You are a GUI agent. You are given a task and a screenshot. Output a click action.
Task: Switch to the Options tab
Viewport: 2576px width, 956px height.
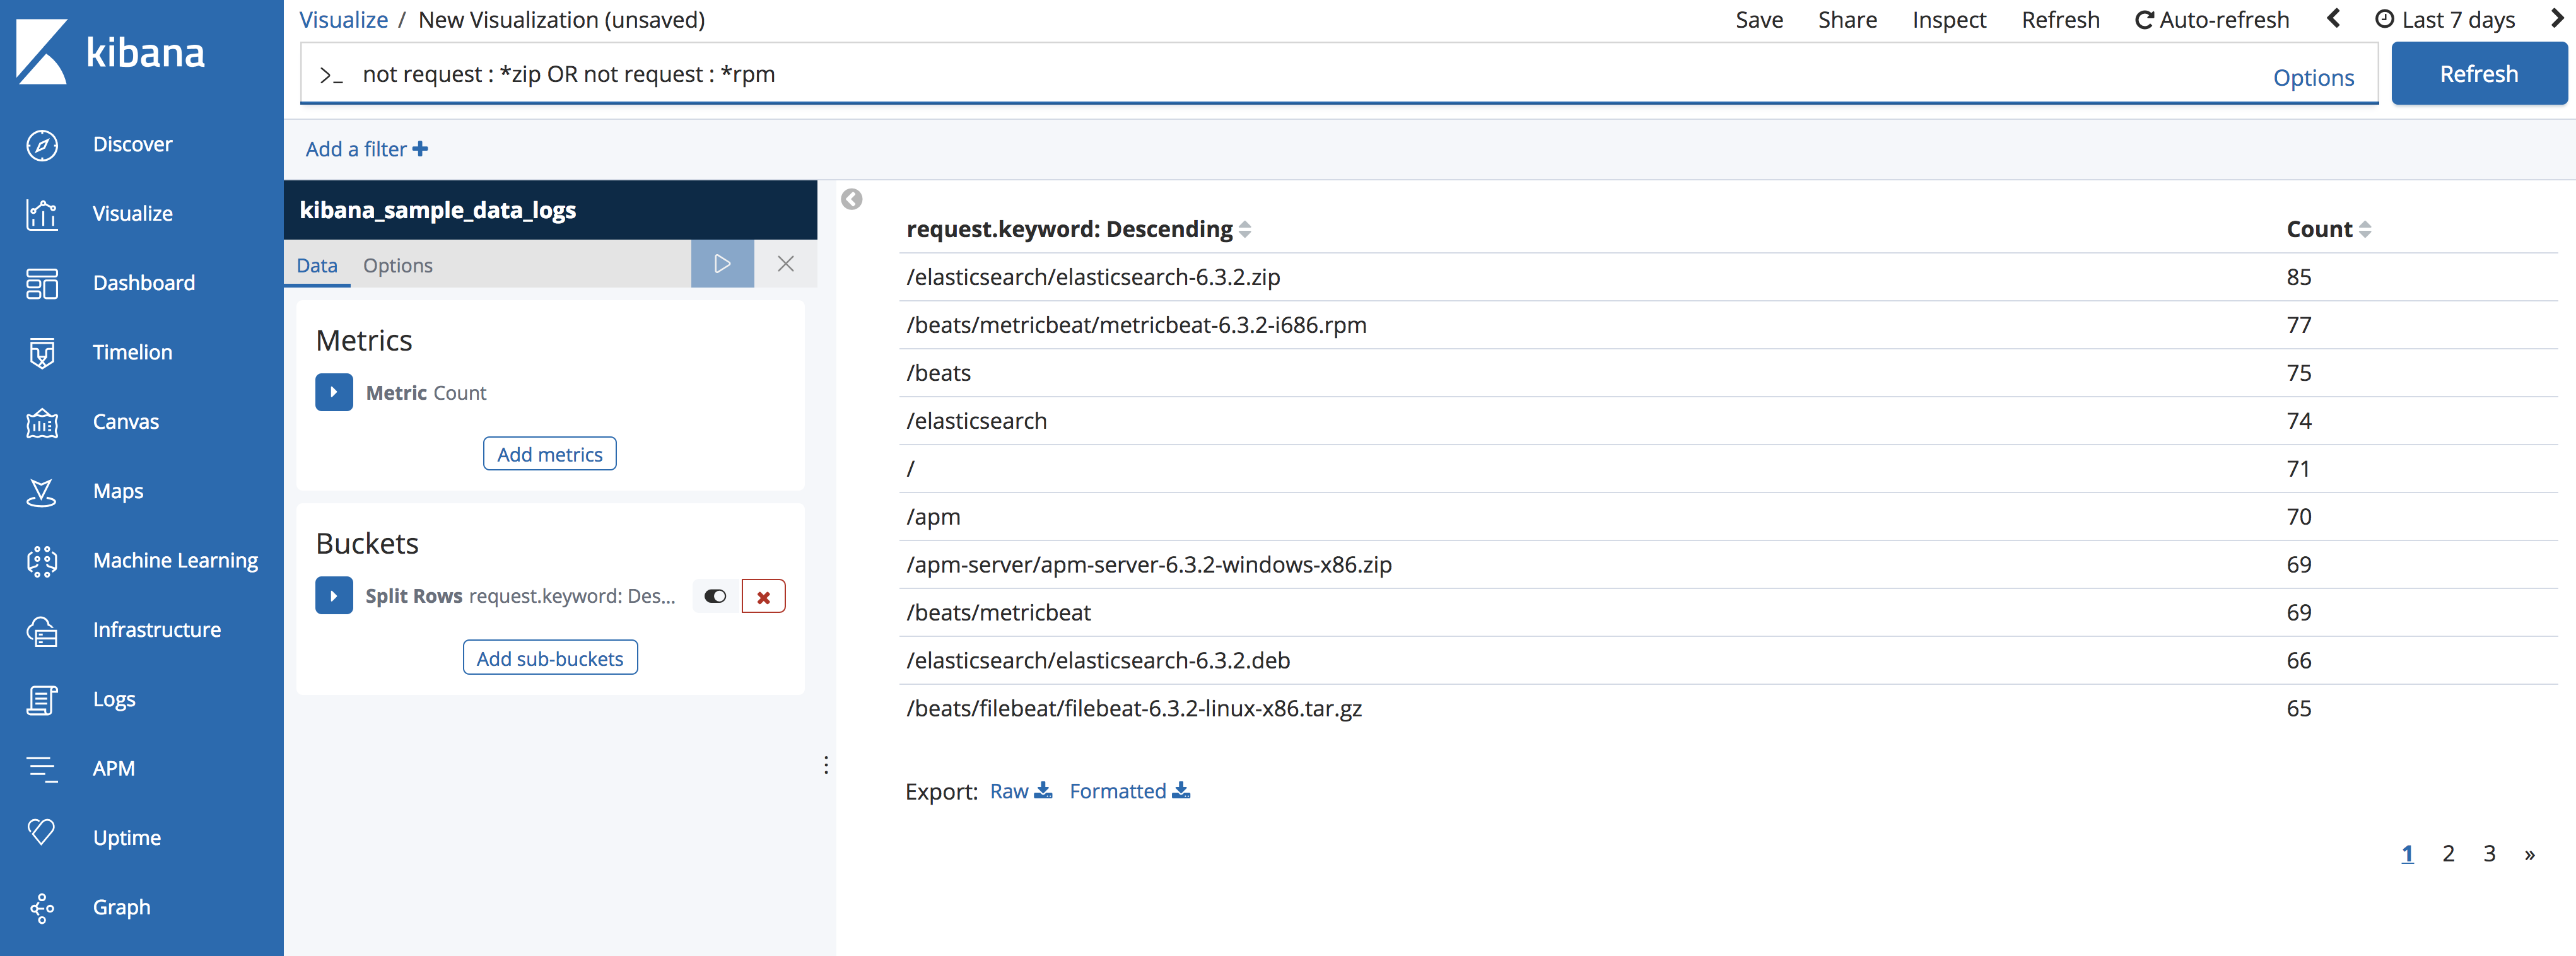(x=397, y=265)
